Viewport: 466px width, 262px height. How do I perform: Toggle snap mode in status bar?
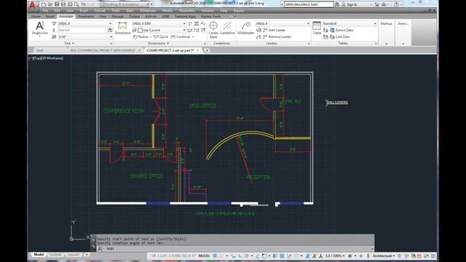coord(221,255)
